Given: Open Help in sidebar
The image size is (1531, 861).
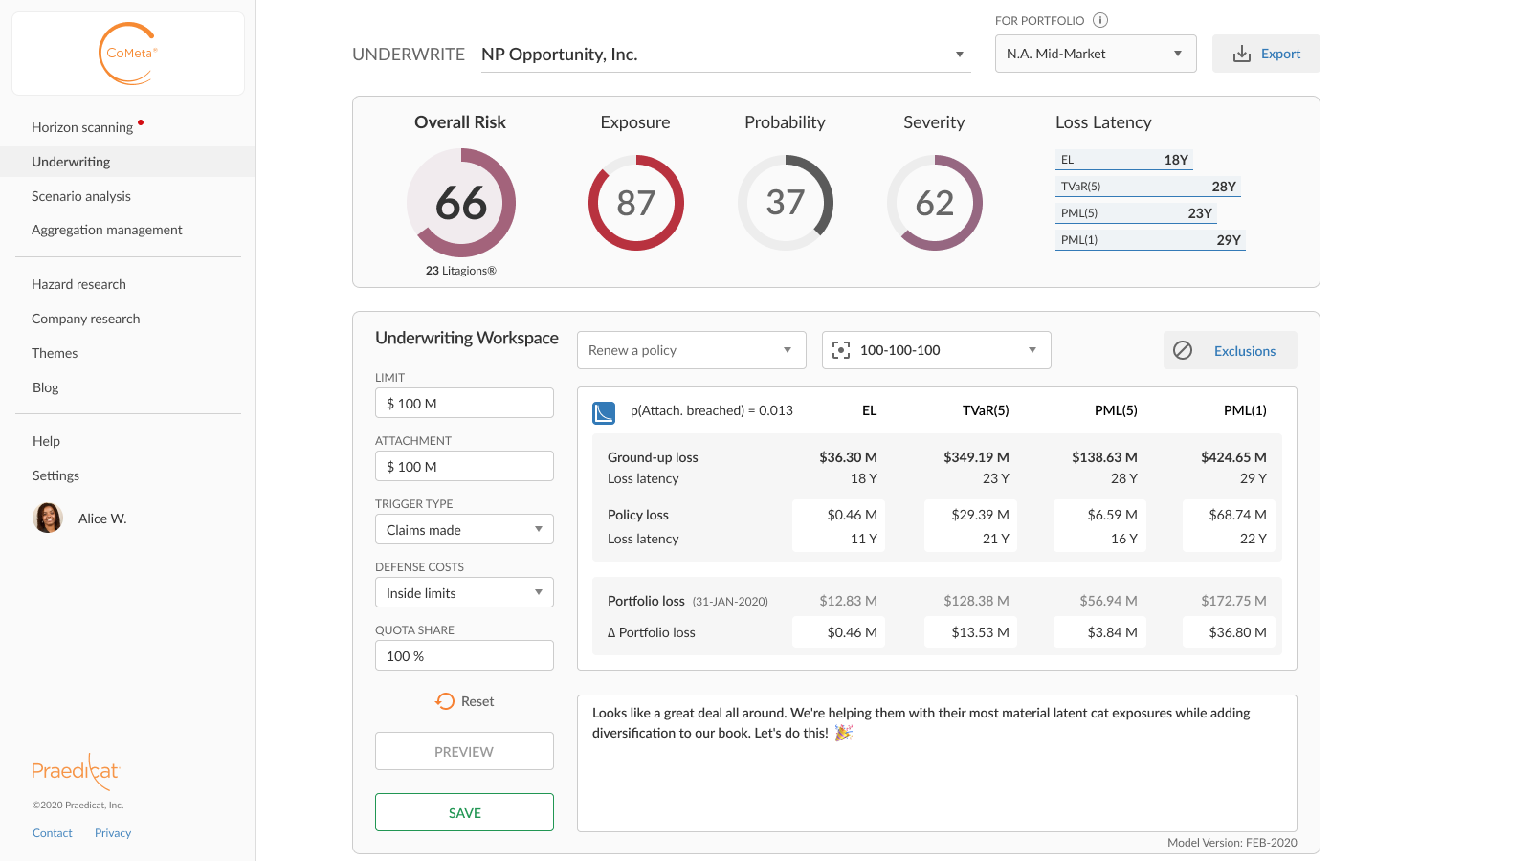Looking at the screenshot, I should pyautogui.click(x=46, y=441).
